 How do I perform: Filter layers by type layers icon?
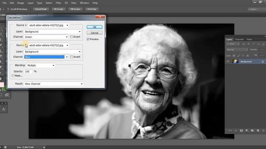tap(254, 44)
